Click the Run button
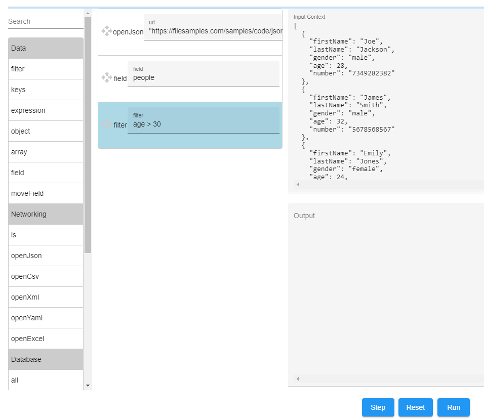484x420 pixels. 453,407
